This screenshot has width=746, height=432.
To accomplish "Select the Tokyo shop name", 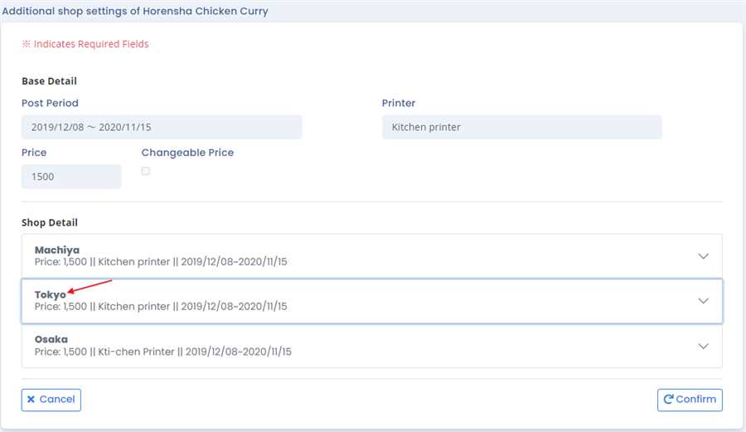I will (x=50, y=294).
